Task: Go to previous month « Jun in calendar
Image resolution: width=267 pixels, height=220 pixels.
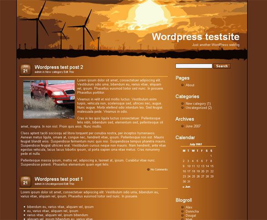Action: 186,187
